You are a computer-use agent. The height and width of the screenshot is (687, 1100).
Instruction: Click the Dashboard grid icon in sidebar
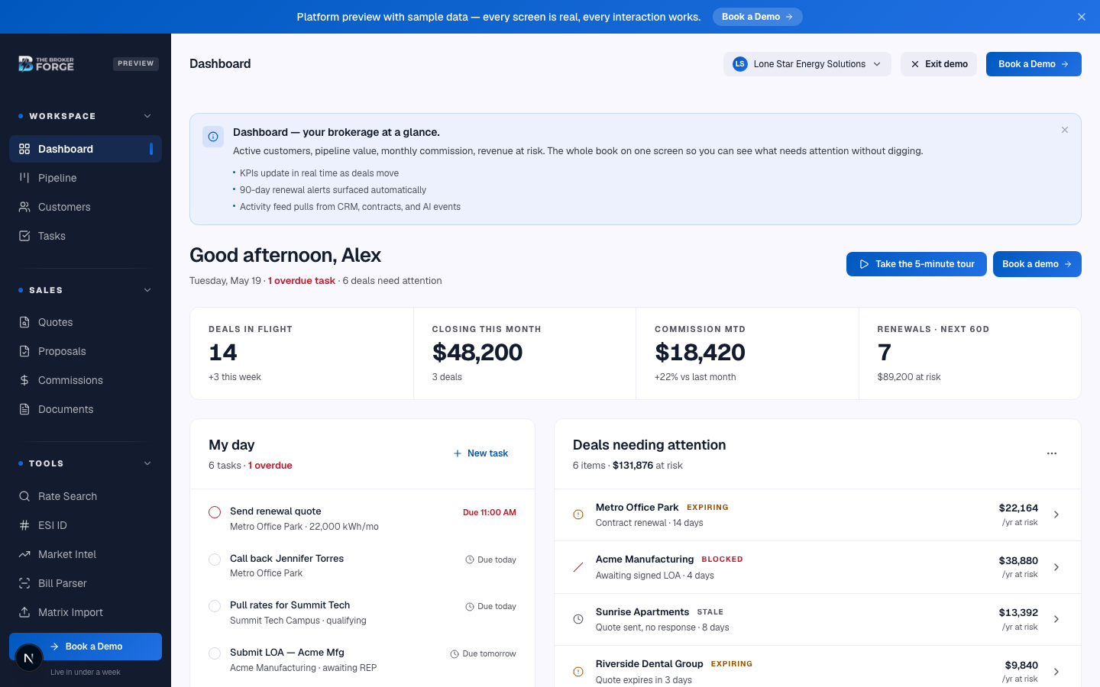tap(24, 149)
